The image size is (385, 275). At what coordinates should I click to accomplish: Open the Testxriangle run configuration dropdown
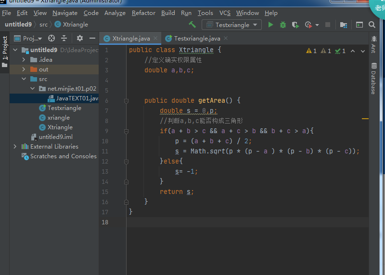click(x=232, y=25)
